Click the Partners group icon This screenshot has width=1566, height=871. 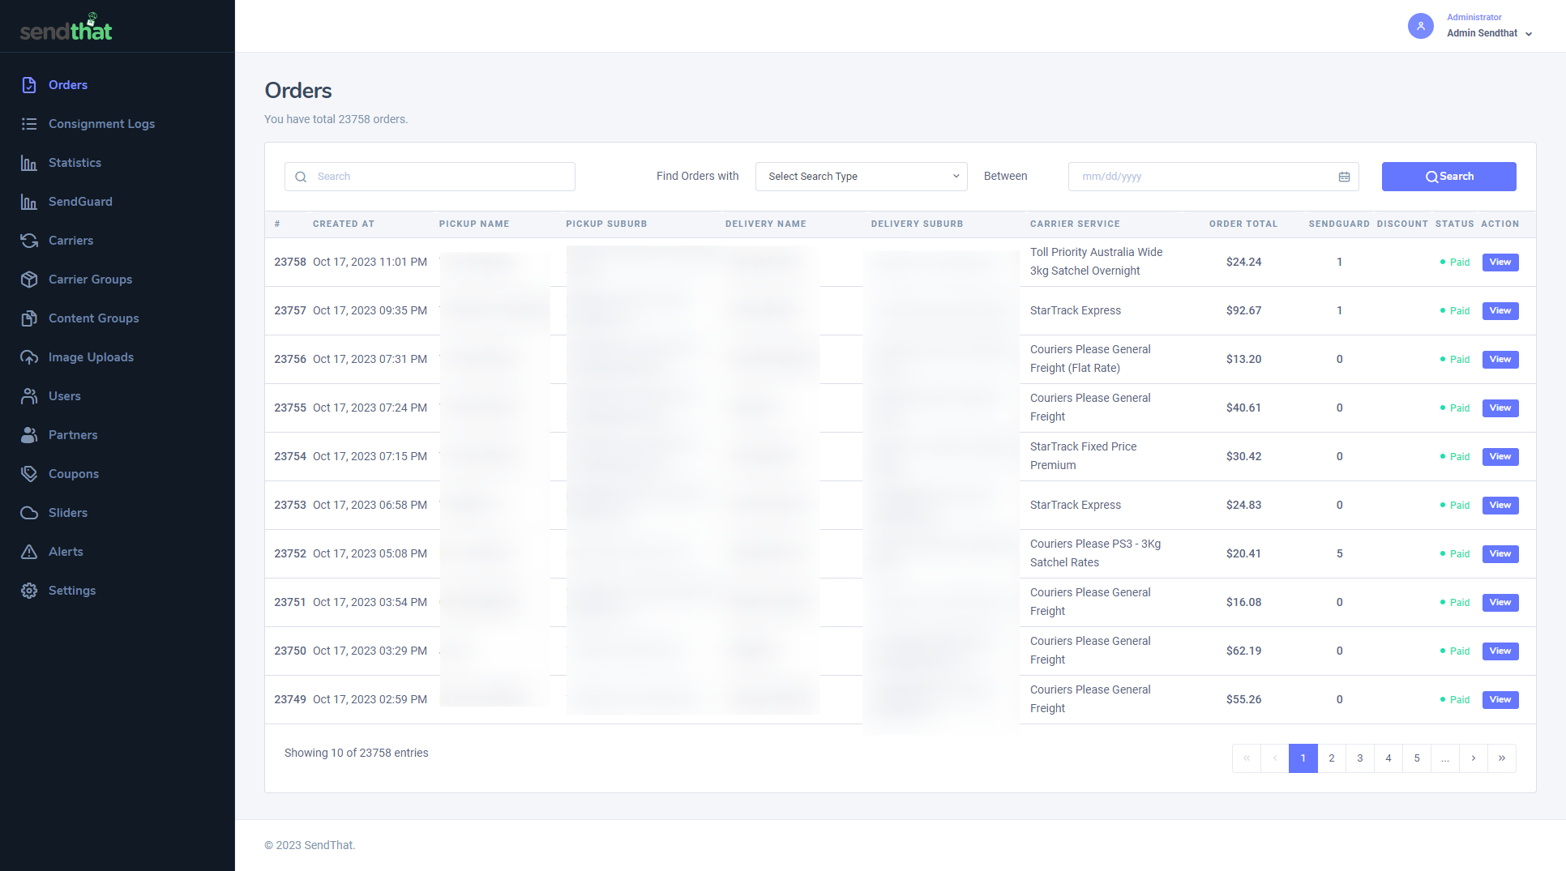[29, 435]
